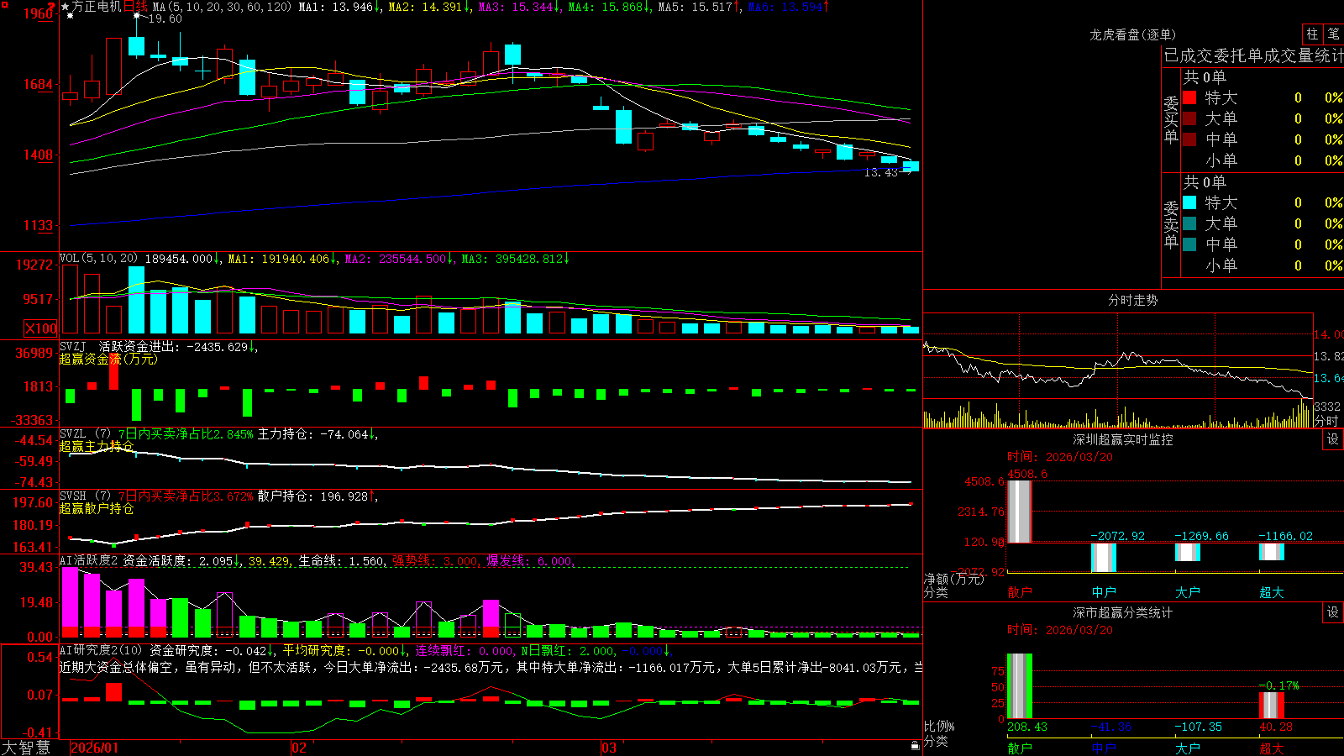The width and height of the screenshot is (1344, 756).
Task: Open the AI研究度2(10) indicator label
Action: pos(101,650)
